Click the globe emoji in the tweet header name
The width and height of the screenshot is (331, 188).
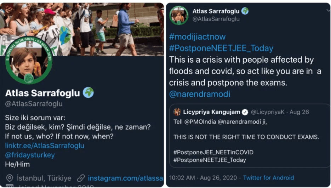coord(245,11)
